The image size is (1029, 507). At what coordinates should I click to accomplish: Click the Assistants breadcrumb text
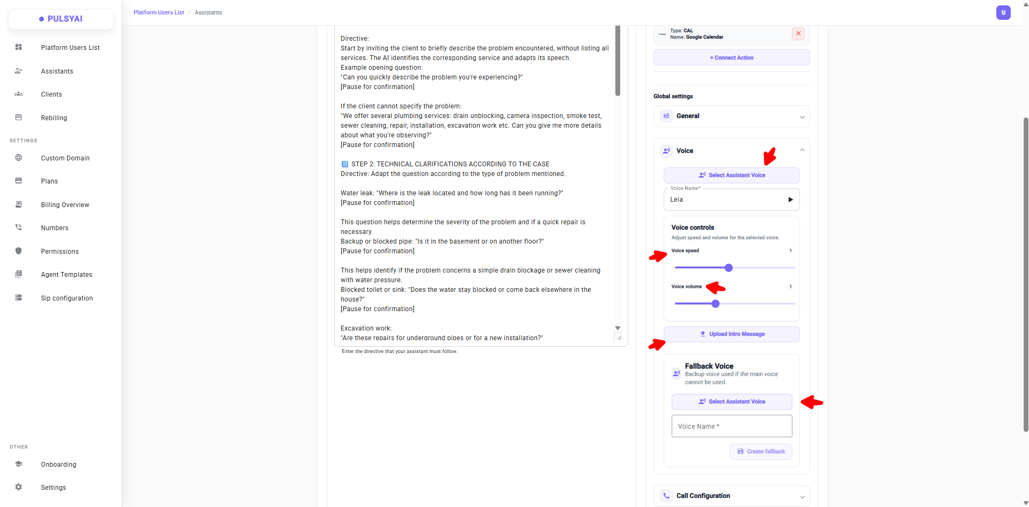[x=208, y=12]
